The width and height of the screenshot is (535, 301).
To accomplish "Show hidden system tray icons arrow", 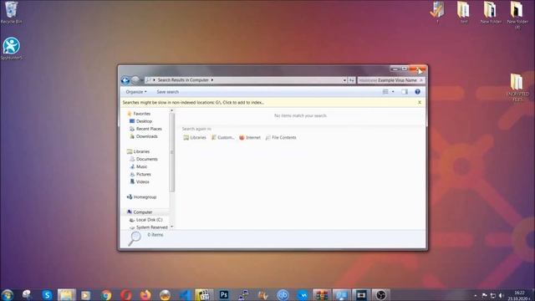I will pyautogui.click(x=476, y=295).
